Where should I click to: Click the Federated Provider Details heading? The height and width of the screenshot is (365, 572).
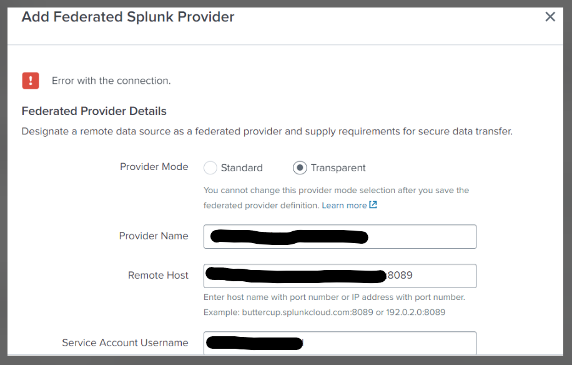94,111
